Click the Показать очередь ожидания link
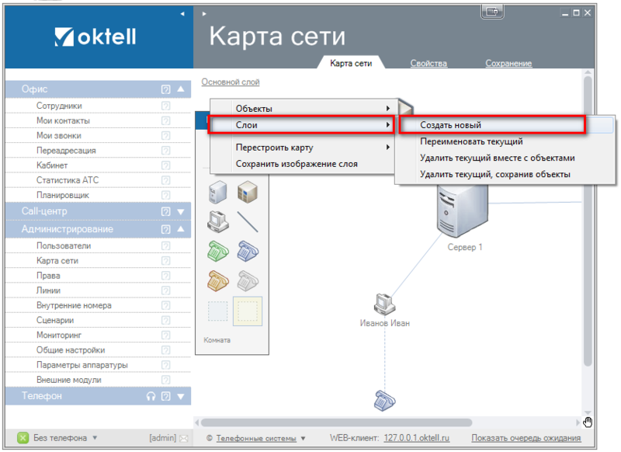Image resolution: width=621 pixels, height=452 pixels. pos(526,438)
